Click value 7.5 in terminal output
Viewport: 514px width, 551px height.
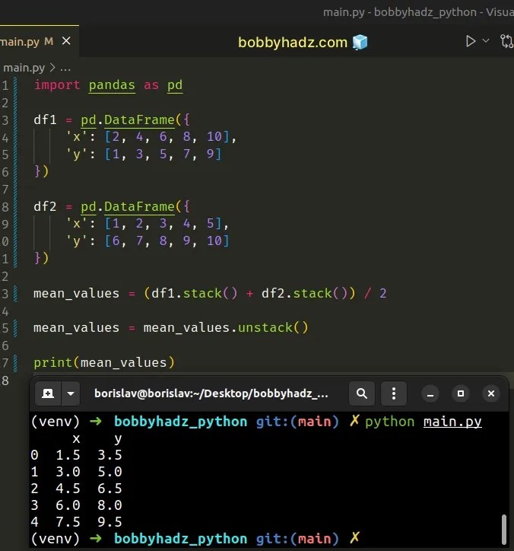click(x=68, y=522)
